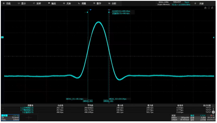Click the MEA1_X2=424.26ps readout

[118, 99]
